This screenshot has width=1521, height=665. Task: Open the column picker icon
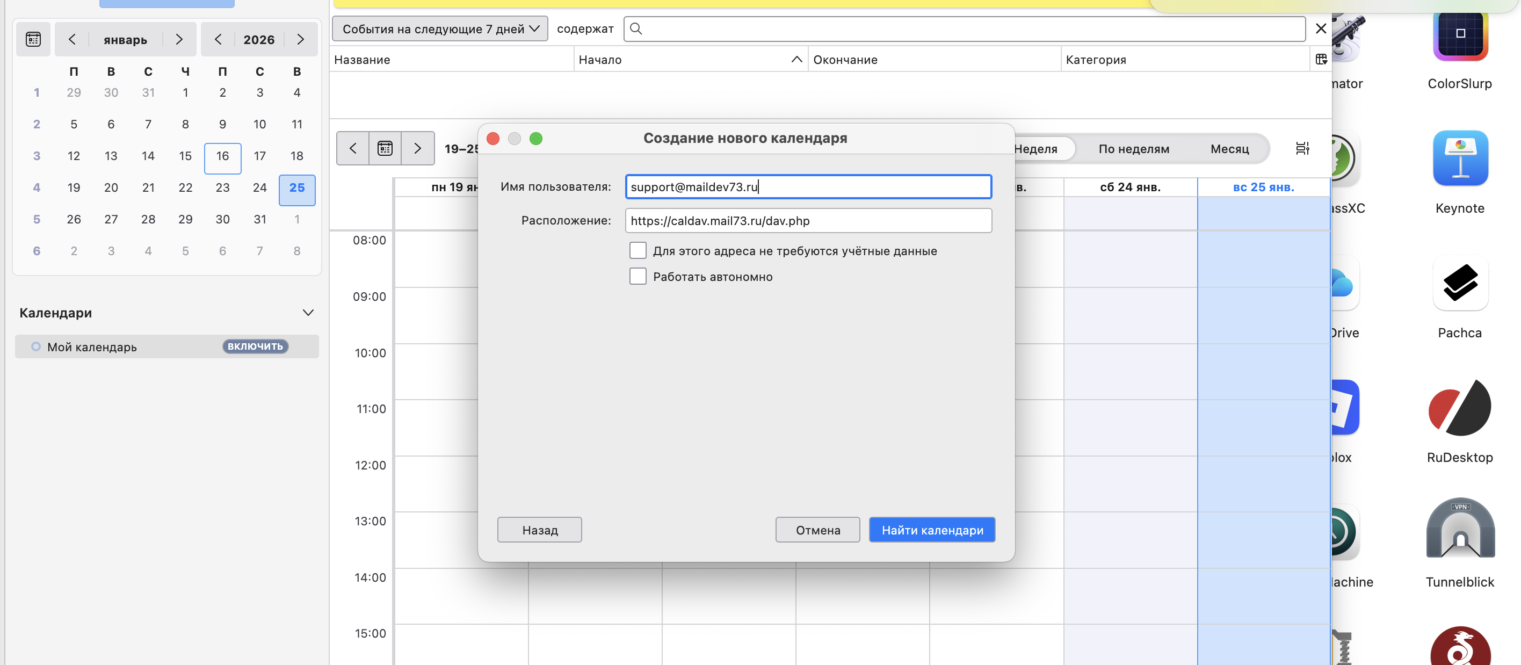pyautogui.click(x=1321, y=59)
